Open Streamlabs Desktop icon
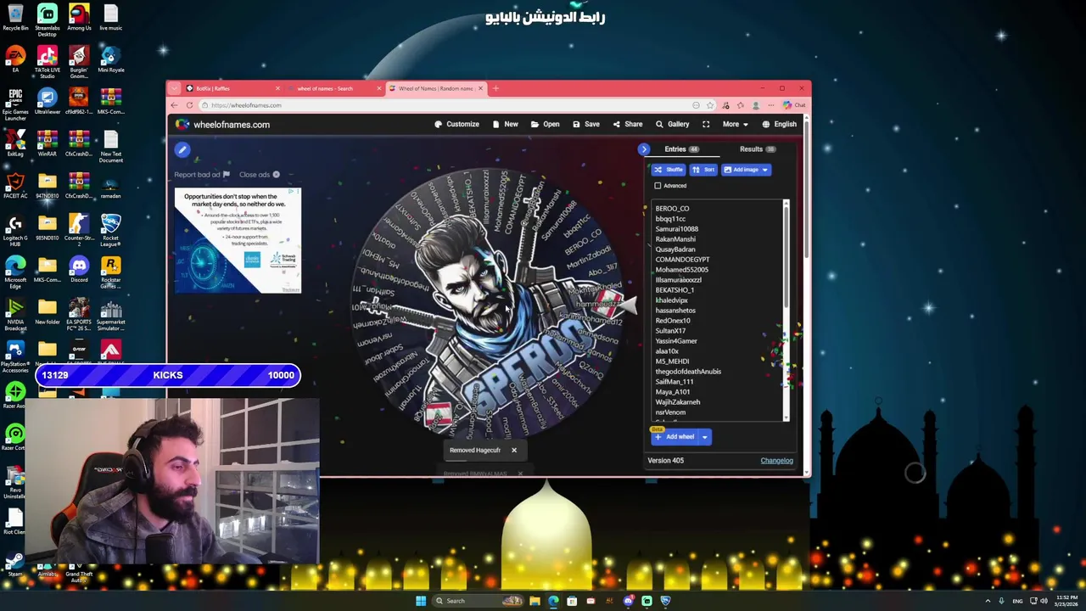This screenshot has width=1086, height=611. pyautogui.click(x=47, y=20)
